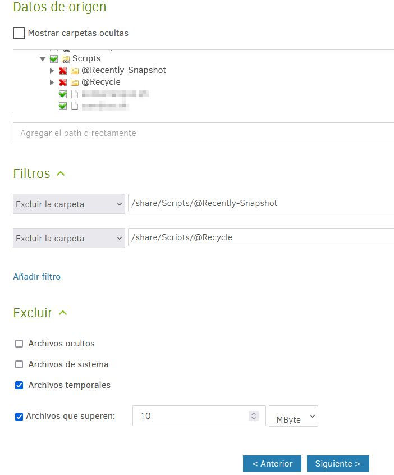Collapse the Filtros section
The width and height of the screenshot is (394, 475).
click(61, 174)
